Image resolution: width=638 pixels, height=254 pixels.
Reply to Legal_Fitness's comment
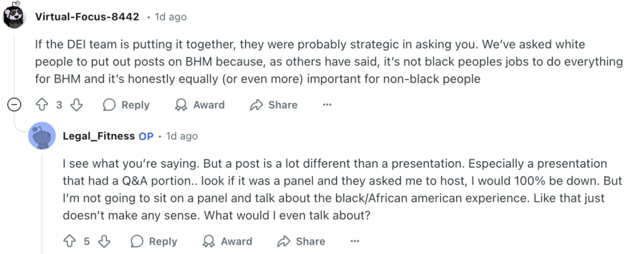click(154, 241)
